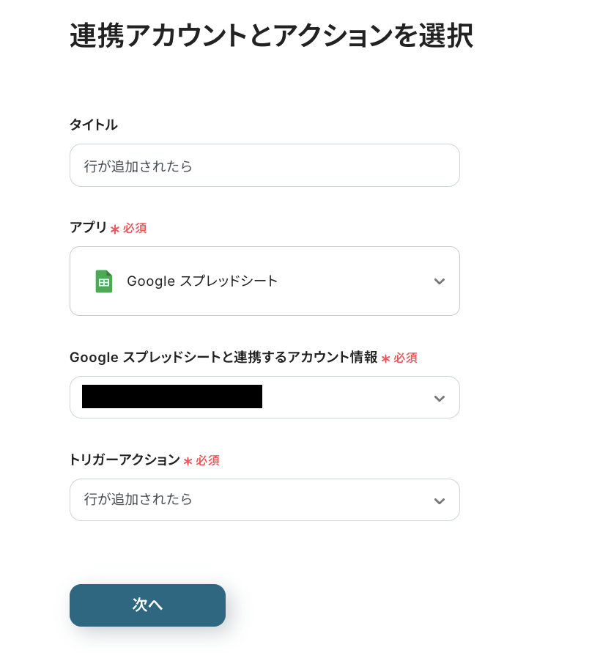This screenshot has height=664, width=611.
Task: Click the Google Sheets icon
Action: click(104, 281)
